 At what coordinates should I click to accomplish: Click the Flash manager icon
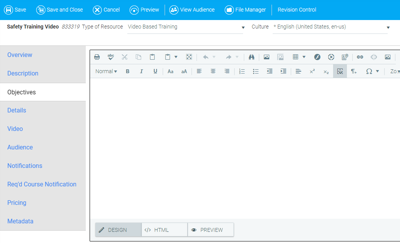317,57
